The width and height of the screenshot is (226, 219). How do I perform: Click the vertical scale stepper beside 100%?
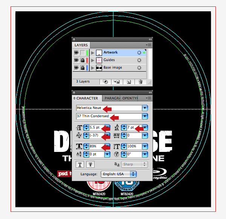point(124,146)
